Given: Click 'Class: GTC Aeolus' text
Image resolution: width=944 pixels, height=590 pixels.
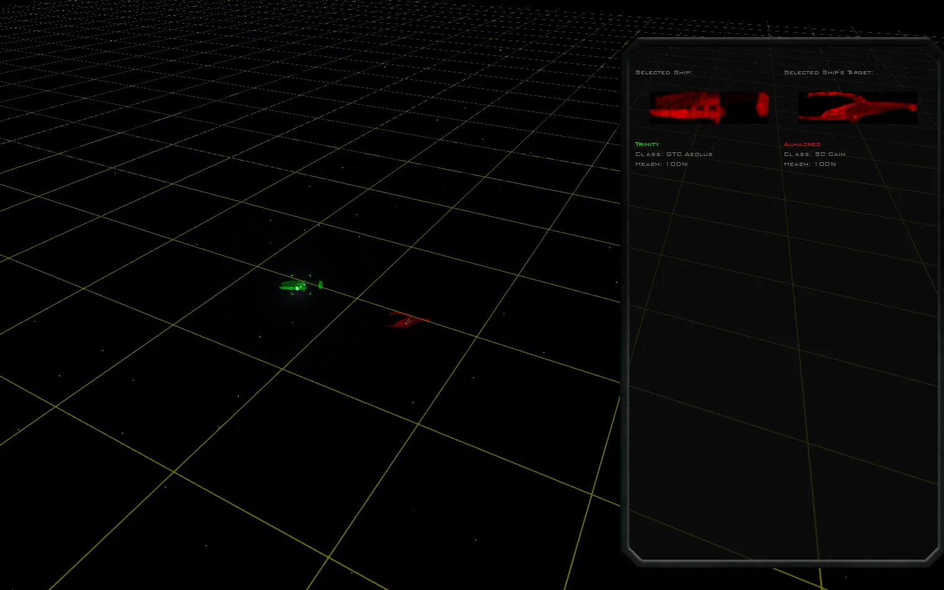Looking at the screenshot, I should point(674,154).
